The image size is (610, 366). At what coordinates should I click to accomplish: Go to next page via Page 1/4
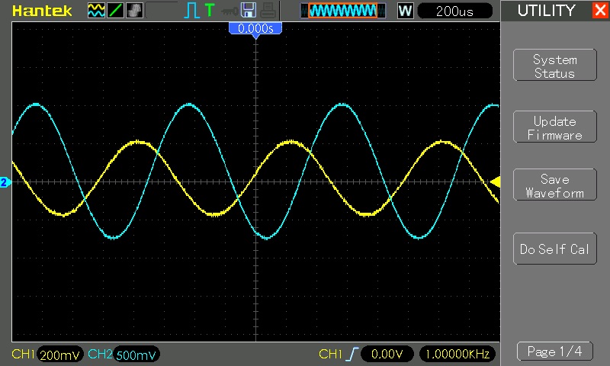pyautogui.click(x=555, y=352)
